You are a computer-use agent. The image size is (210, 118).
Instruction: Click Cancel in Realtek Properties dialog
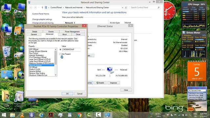[80, 94]
